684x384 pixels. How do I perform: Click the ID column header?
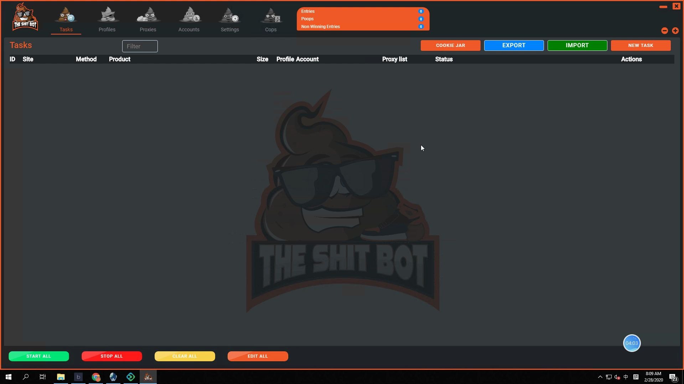coord(12,59)
